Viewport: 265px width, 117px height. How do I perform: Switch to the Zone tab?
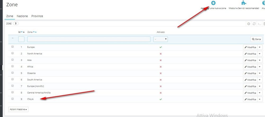pyautogui.click(x=10, y=16)
